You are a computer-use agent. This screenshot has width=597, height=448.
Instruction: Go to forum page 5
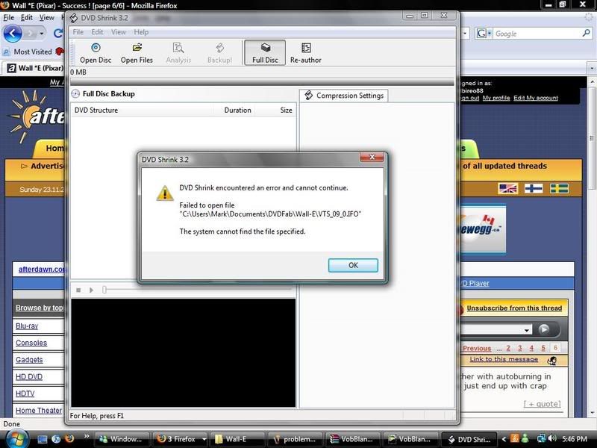coord(543,348)
